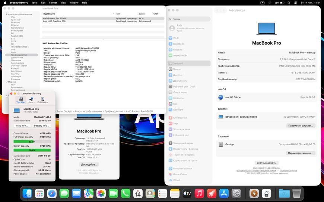This screenshot has height=202, width=324.
Task: Open the Music app in the Dock
Action: pos(199,193)
